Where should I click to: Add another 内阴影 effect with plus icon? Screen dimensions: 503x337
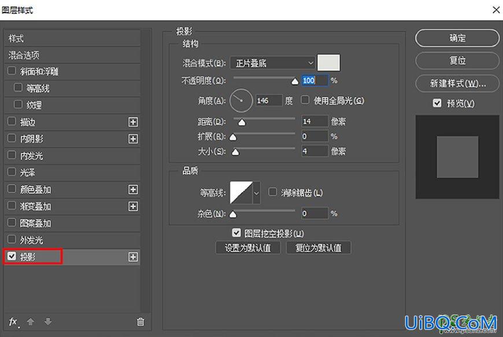coord(133,139)
